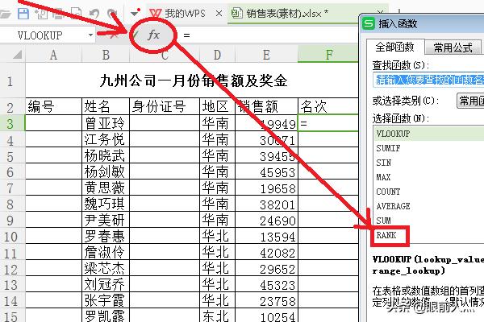Select AVERAGE in the function list

393,206
